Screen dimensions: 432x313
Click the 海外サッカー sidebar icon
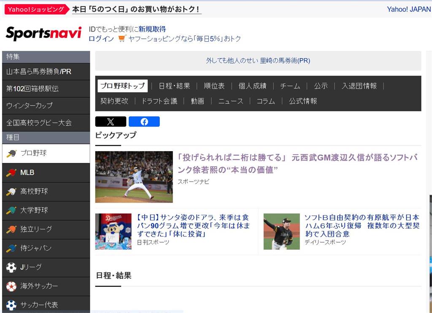pyautogui.click(x=12, y=286)
